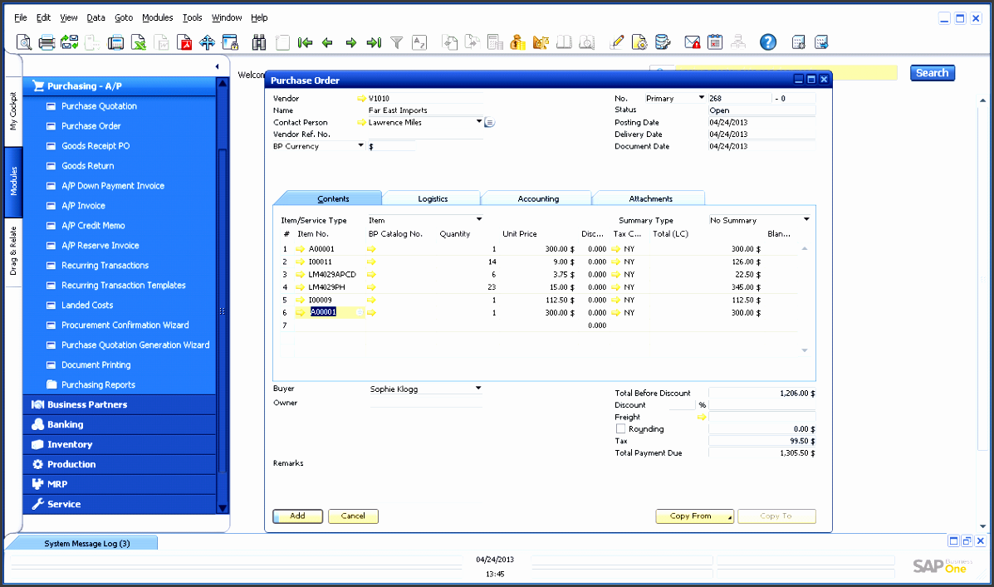Image resolution: width=994 pixels, height=587 pixels.
Task: Export document to PDF
Action: coord(184,42)
